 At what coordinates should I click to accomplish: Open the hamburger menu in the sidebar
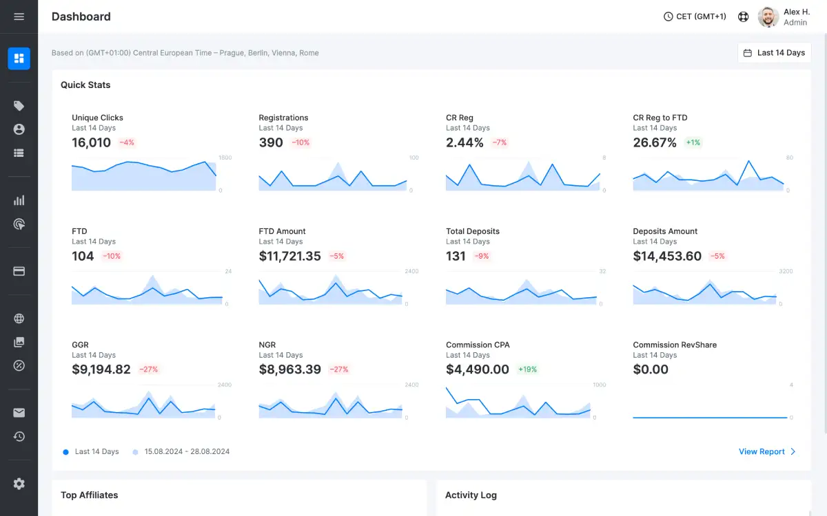coord(19,17)
